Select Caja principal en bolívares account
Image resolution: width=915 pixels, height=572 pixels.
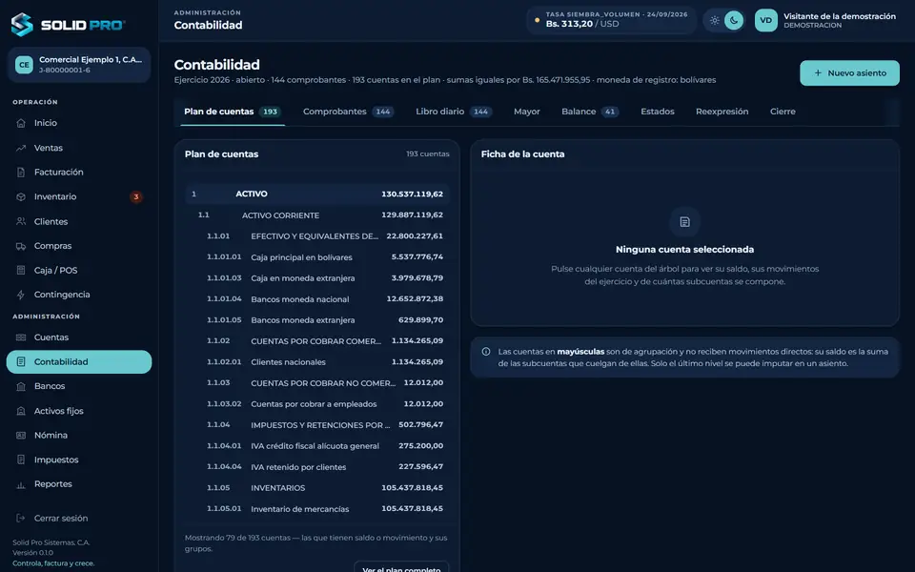point(316,256)
